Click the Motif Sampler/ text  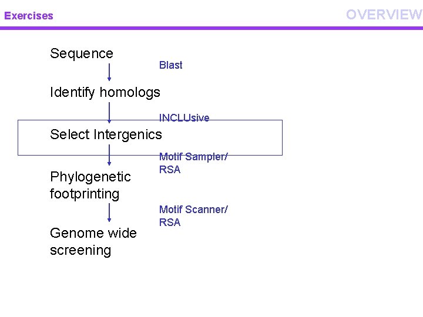(193, 157)
